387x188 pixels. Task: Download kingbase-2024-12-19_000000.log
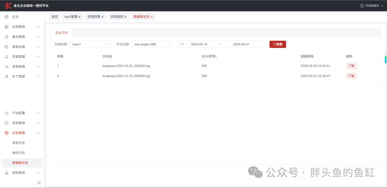tap(351, 76)
